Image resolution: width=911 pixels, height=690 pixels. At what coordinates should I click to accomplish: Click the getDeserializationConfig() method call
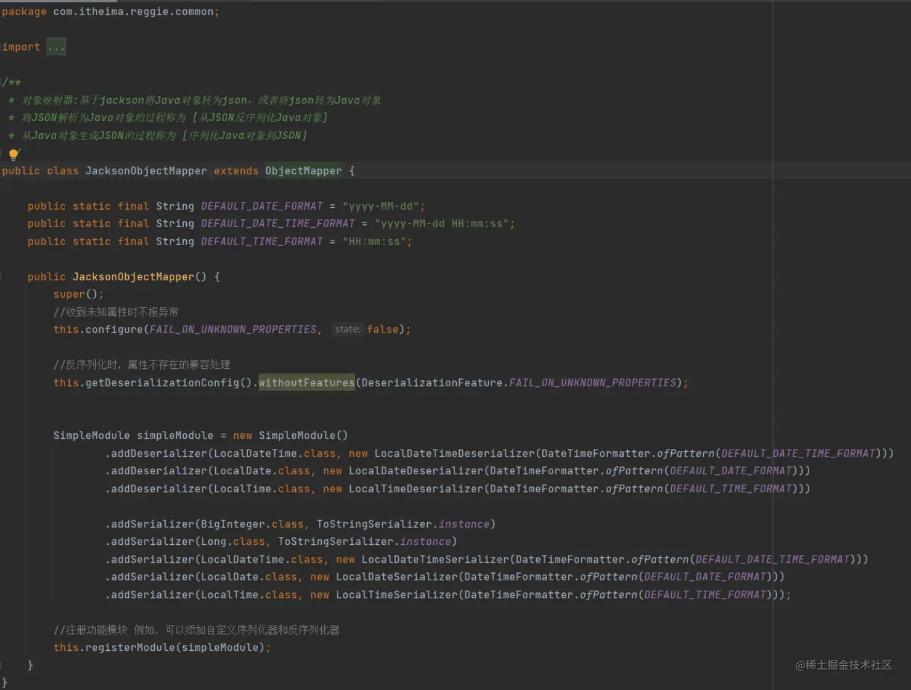coord(168,383)
